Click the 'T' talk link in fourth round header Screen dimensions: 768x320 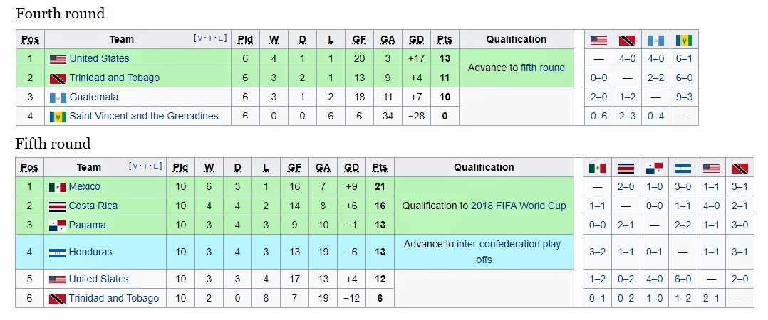coord(210,38)
